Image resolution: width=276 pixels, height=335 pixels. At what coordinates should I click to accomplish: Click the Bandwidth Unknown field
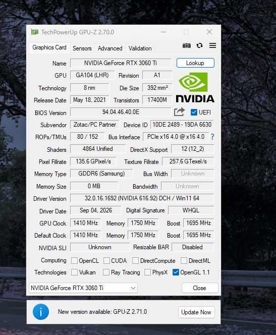[x=187, y=186]
